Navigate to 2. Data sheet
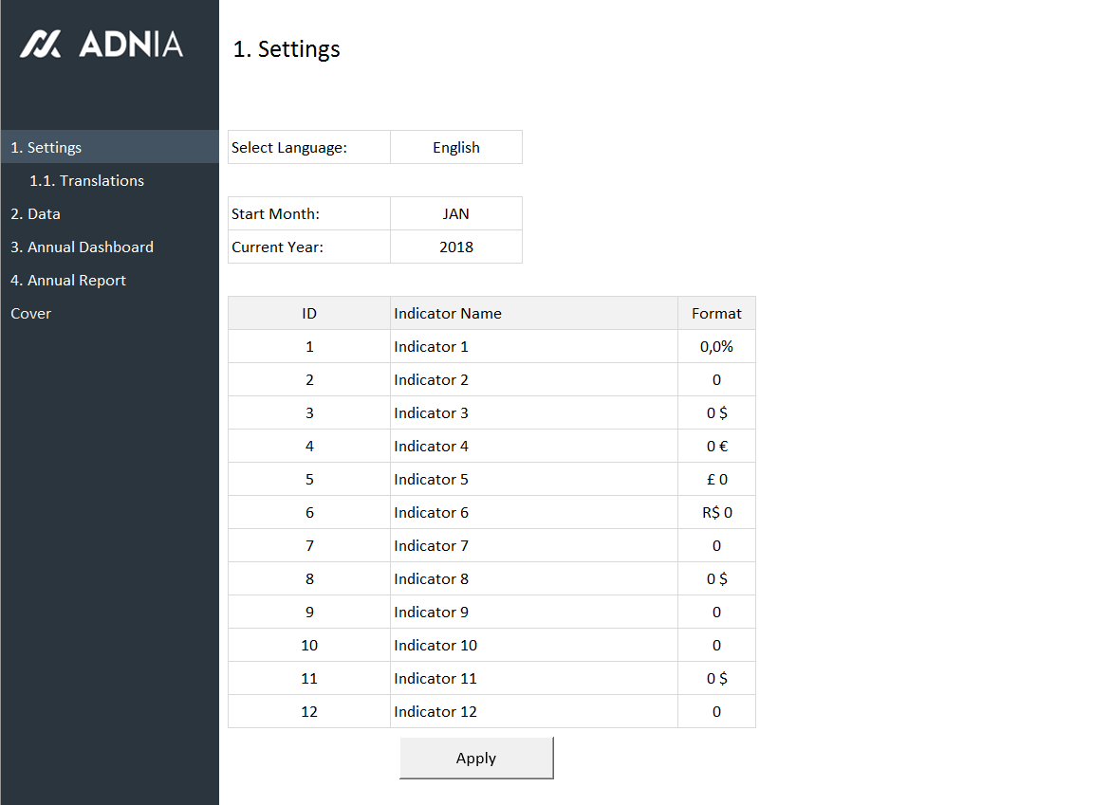Screen dimensions: 1111x805 [x=35, y=213]
